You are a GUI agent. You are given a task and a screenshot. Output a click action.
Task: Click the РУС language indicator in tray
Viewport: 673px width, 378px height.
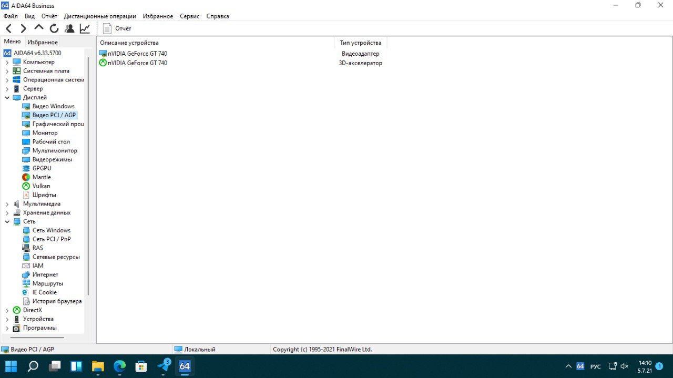tap(596, 366)
